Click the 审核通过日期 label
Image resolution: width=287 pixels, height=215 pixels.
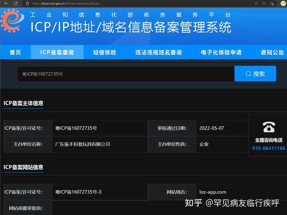(172, 128)
